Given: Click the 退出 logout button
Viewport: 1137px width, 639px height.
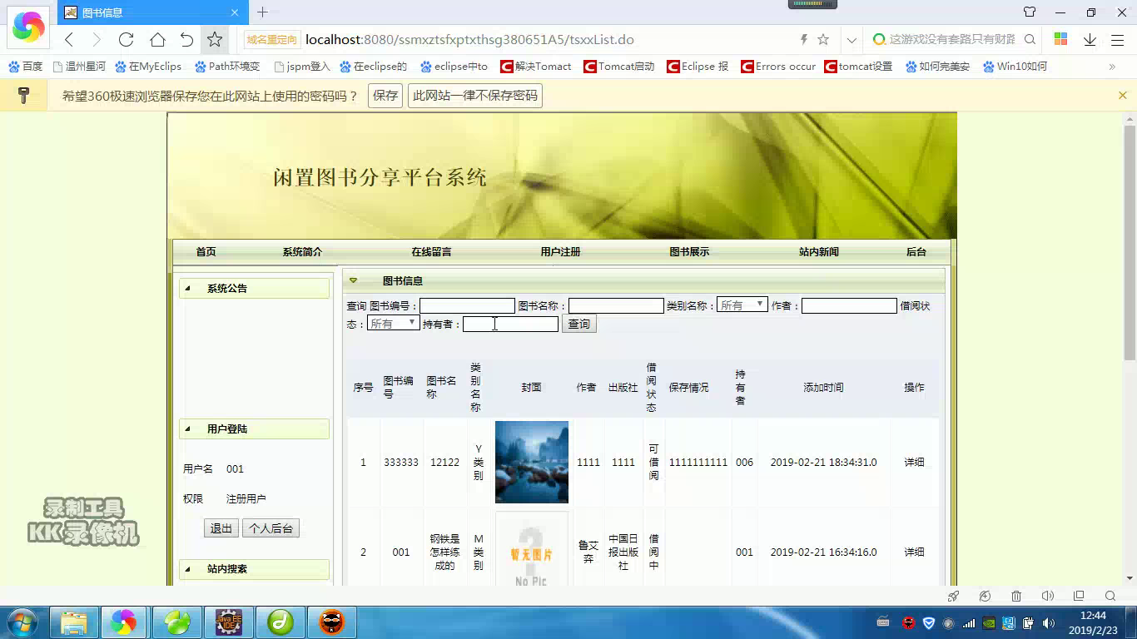Looking at the screenshot, I should [221, 528].
